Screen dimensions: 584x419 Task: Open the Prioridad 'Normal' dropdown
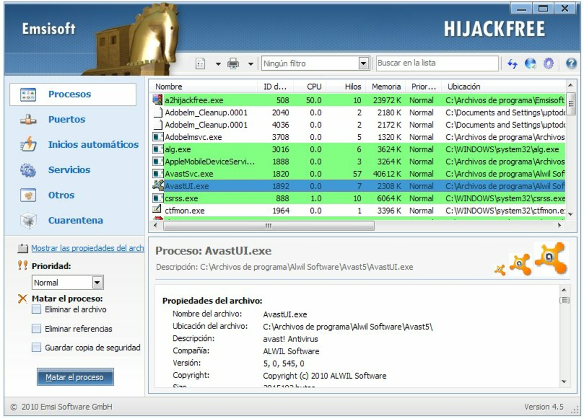(68, 282)
